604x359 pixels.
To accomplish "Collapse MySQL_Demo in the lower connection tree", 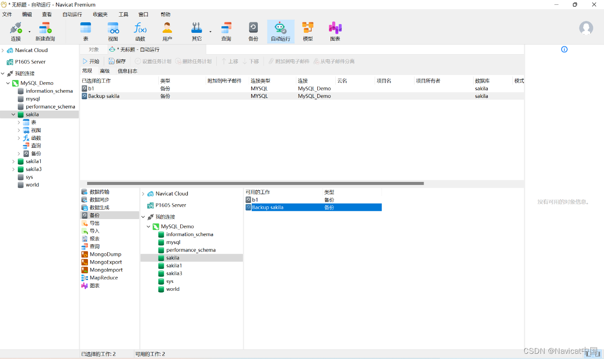I will 148,227.
